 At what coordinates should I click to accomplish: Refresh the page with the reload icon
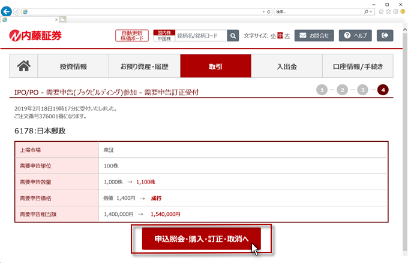pos(269,12)
